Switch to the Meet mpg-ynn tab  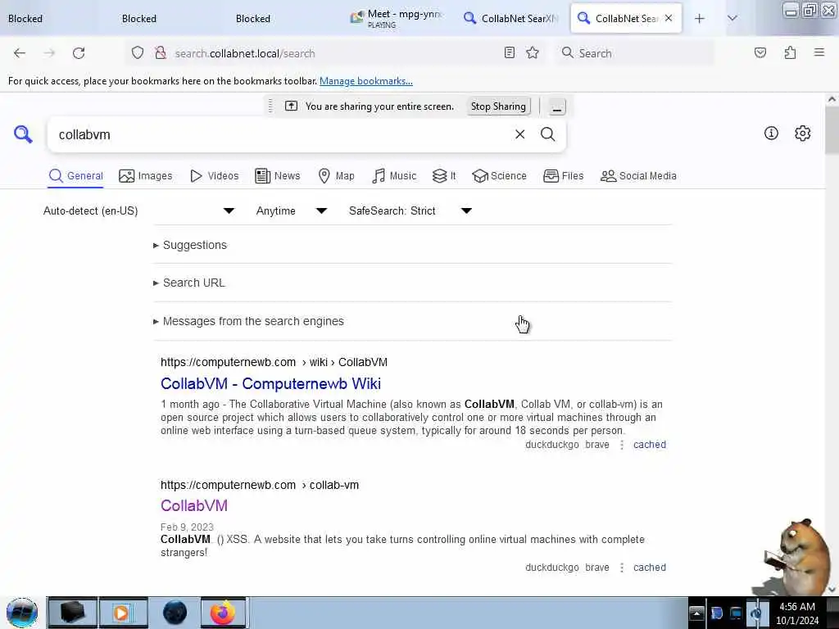[x=399, y=19]
